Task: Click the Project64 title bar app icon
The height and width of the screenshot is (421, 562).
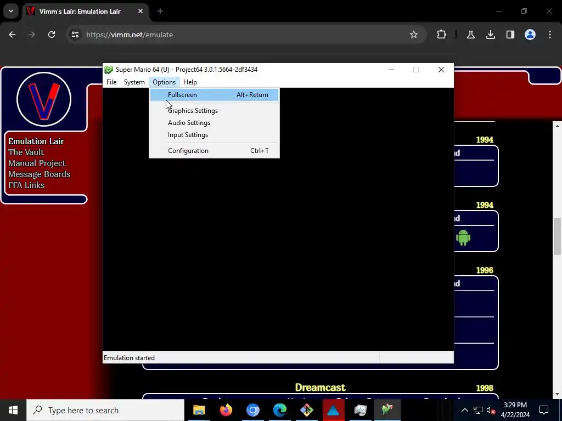Action: [109, 70]
